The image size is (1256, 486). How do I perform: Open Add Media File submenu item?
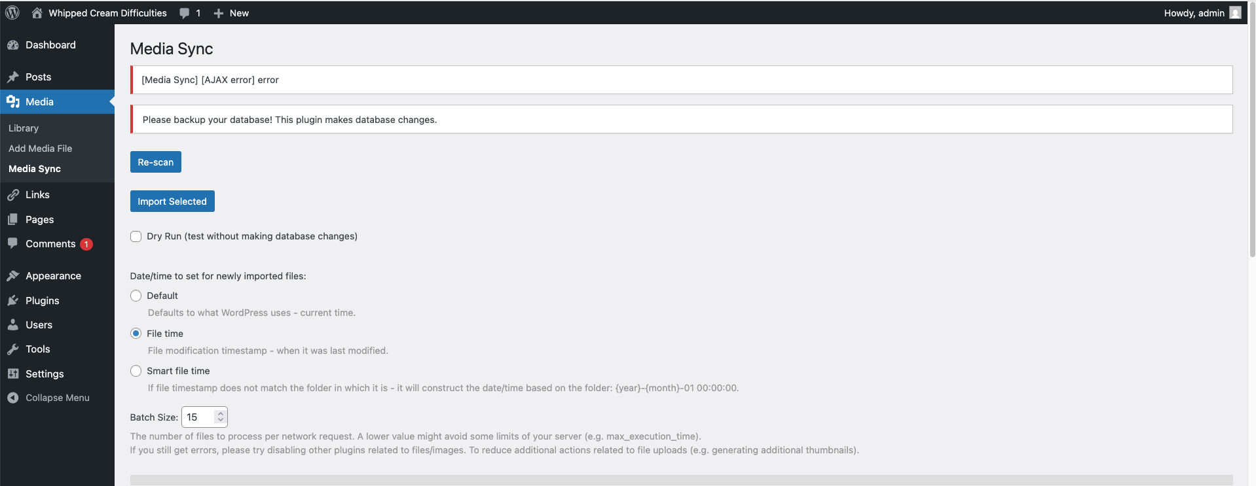[x=41, y=148]
